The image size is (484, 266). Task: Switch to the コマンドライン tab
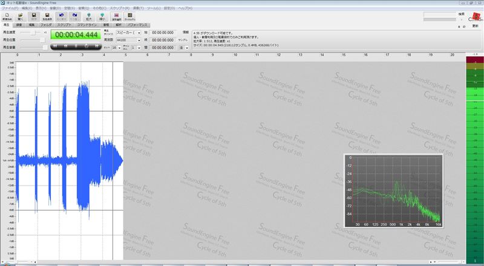click(x=87, y=25)
